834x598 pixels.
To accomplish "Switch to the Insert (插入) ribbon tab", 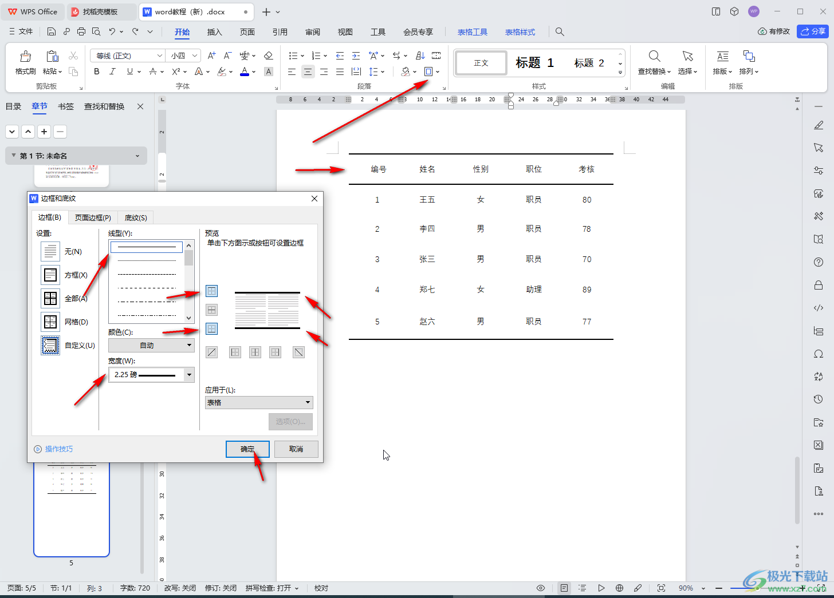I will point(214,32).
